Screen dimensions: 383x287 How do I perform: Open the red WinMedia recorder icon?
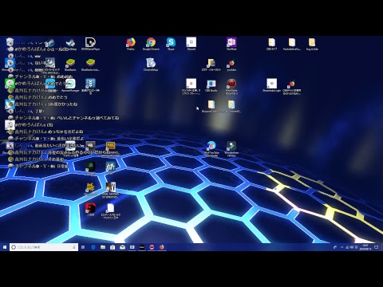coord(231,86)
